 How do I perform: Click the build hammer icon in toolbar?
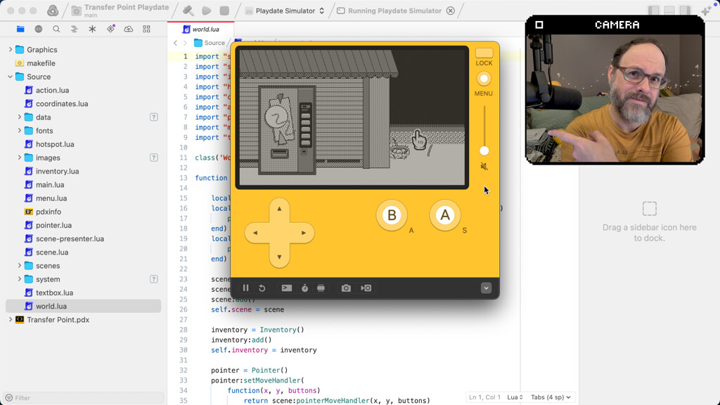(x=188, y=11)
